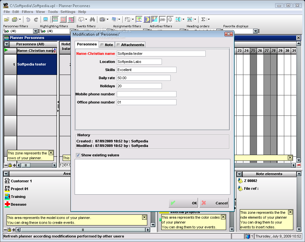Close the 'rows of your planner' tip
The image size is (305, 242).
coord(51,153)
